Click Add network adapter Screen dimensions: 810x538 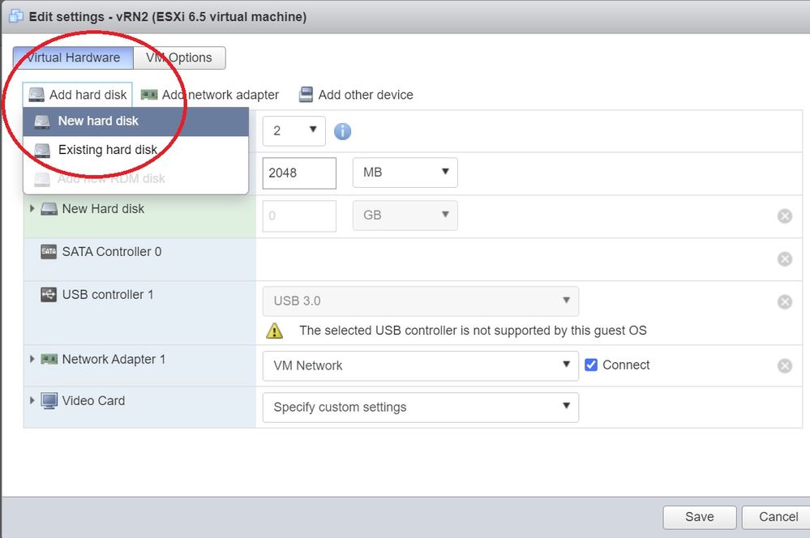(x=210, y=95)
